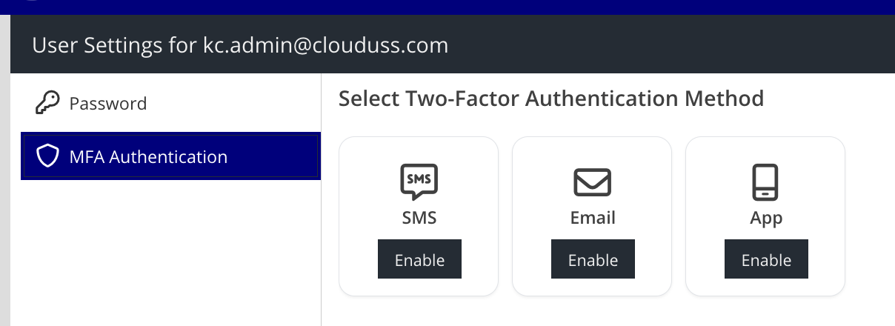Select the MFA Authentication sidebar item

[148, 156]
